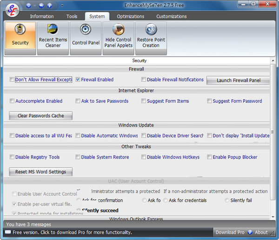The image size is (279, 240).
Task: Open the SE application orb menu
Action: [x=12, y=10]
